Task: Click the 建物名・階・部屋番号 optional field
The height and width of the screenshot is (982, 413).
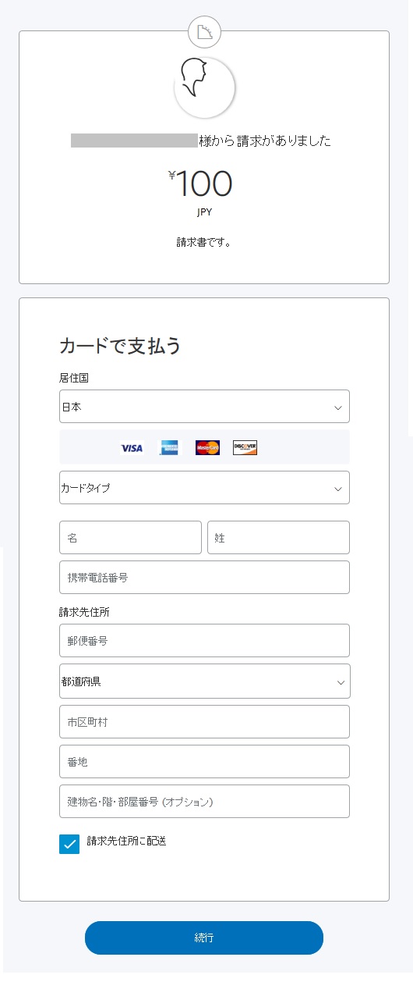Action: [204, 802]
